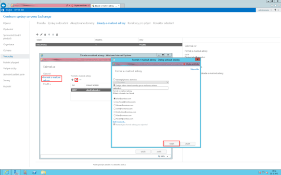Select the Smith.John@contoso.com format option
The width and height of the screenshot is (281, 175).
click(x=115, y=112)
